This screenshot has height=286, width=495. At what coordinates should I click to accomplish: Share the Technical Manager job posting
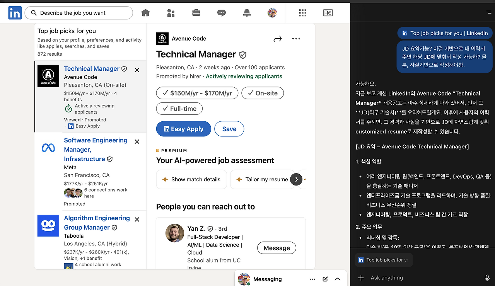click(278, 39)
